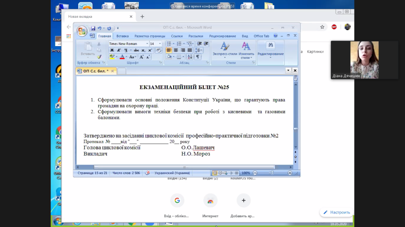
Task: Undo the last action in Word
Action: coord(100,28)
